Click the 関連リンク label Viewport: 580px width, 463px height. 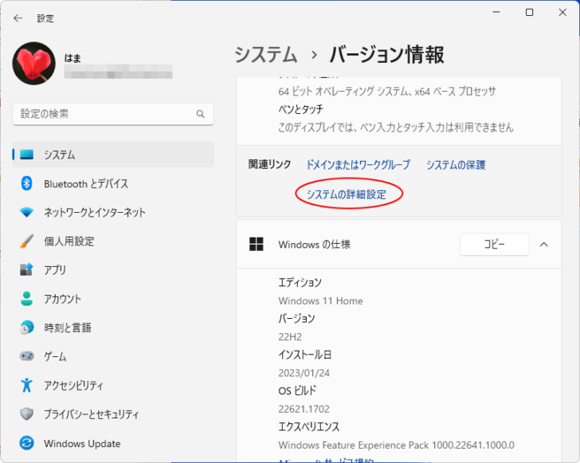(269, 164)
